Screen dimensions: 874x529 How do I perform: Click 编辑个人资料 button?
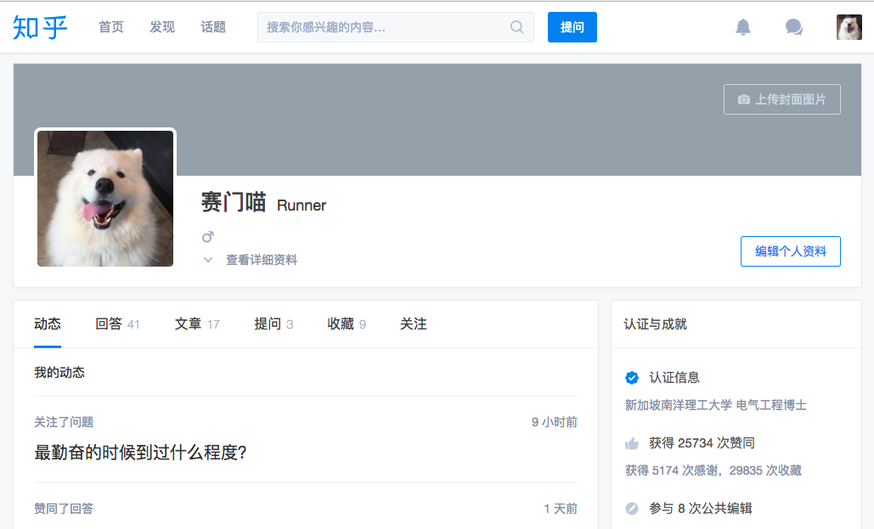(791, 251)
